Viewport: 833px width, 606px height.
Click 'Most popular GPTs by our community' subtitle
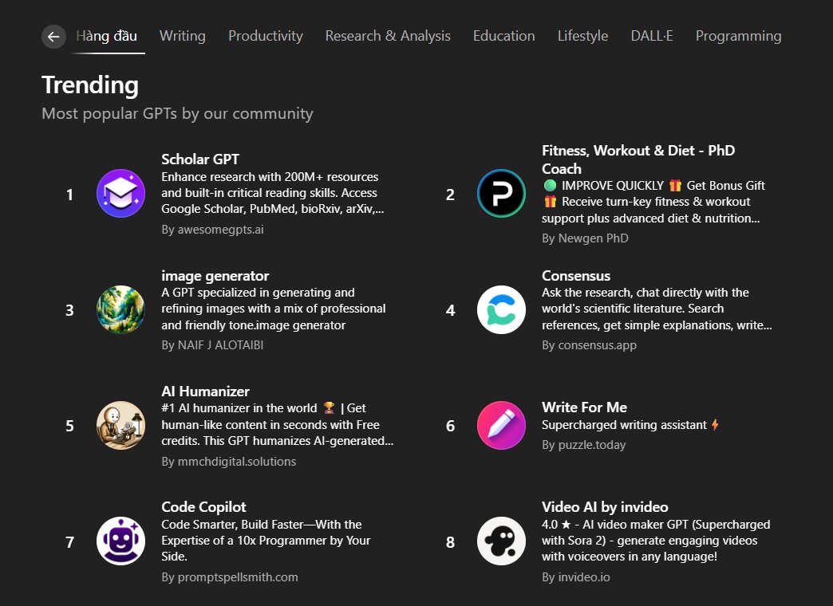pos(177,114)
